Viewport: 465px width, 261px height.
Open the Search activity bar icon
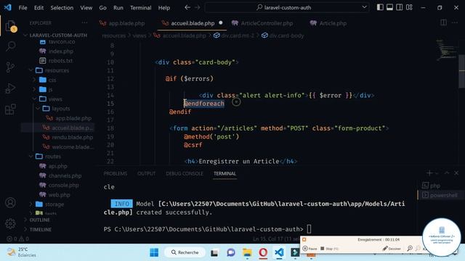11,46
